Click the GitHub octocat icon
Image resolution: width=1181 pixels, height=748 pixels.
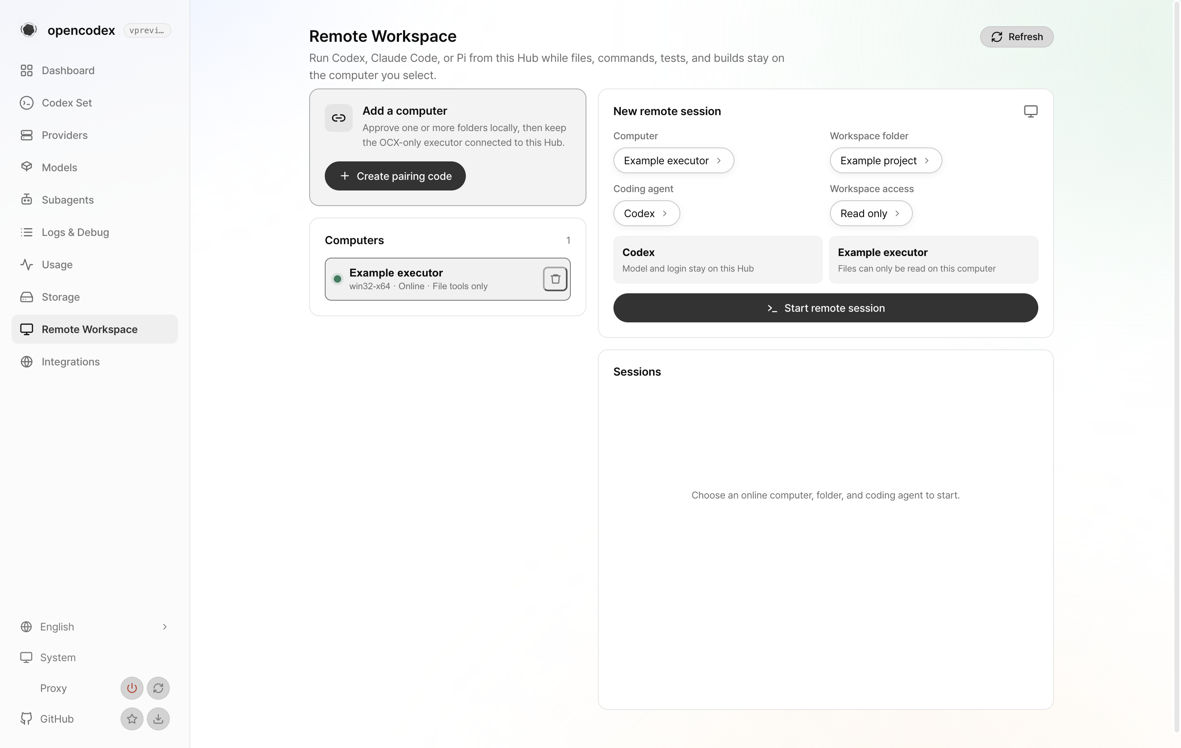[x=26, y=719]
